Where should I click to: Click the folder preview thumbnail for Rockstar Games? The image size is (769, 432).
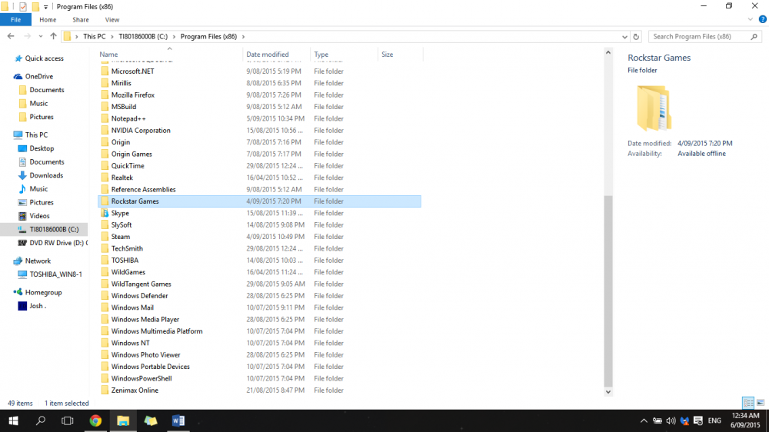click(654, 108)
